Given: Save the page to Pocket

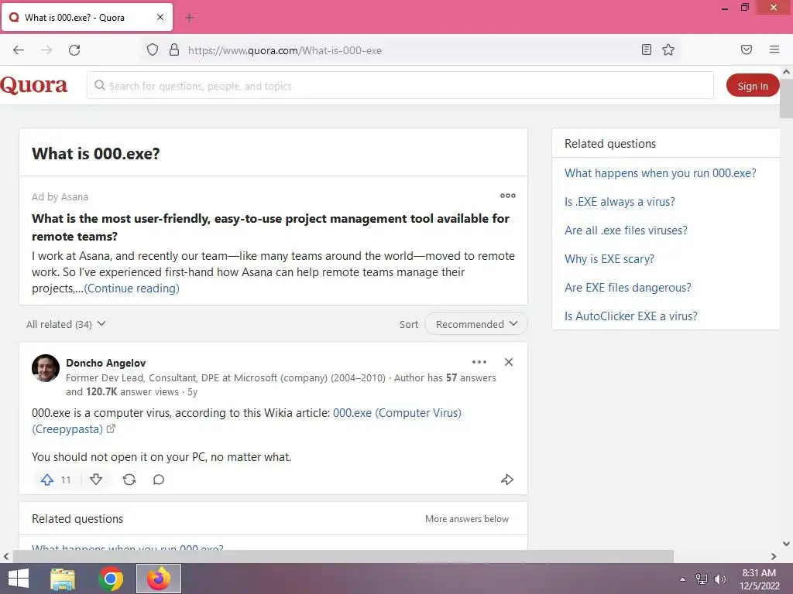Looking at the screenshot, I should coord(746,49).
